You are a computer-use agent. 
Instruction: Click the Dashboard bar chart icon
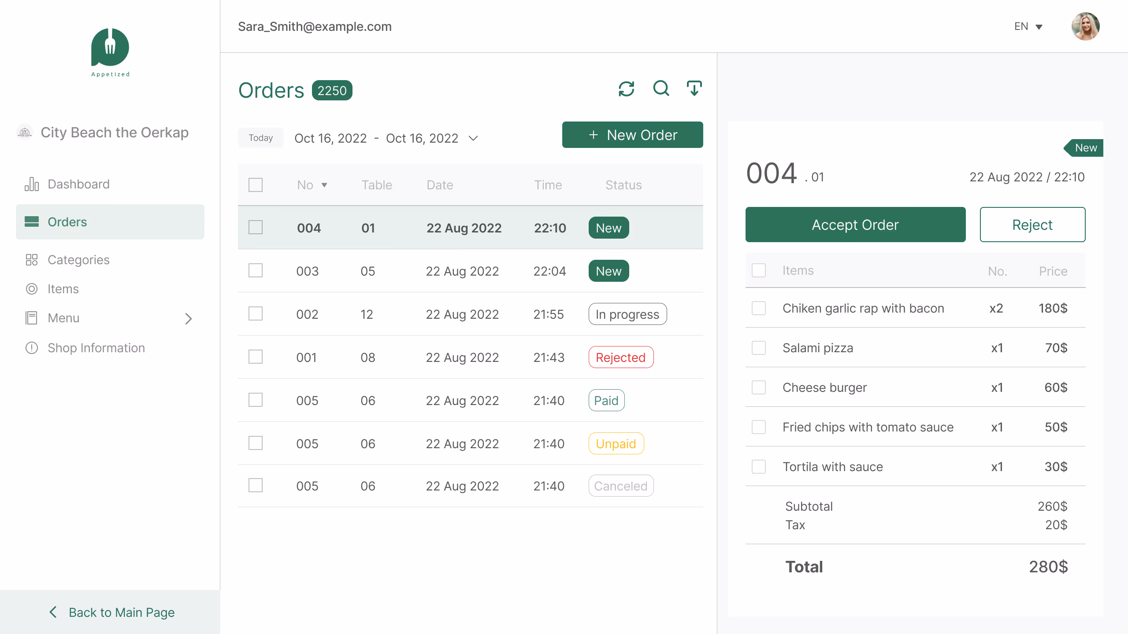pos(32,184)
